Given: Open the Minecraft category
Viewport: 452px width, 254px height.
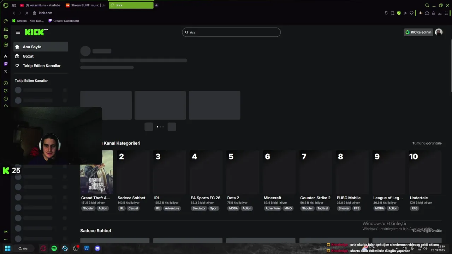Looking at the screenshot, I should coord(273,198).
